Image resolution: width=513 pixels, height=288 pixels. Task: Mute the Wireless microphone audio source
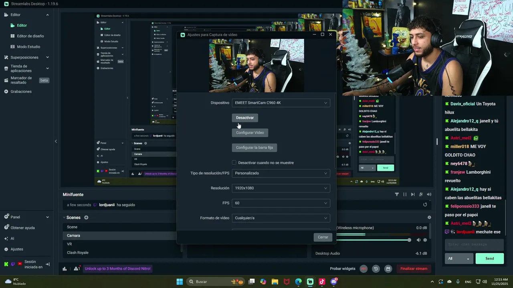coord(418,240)
